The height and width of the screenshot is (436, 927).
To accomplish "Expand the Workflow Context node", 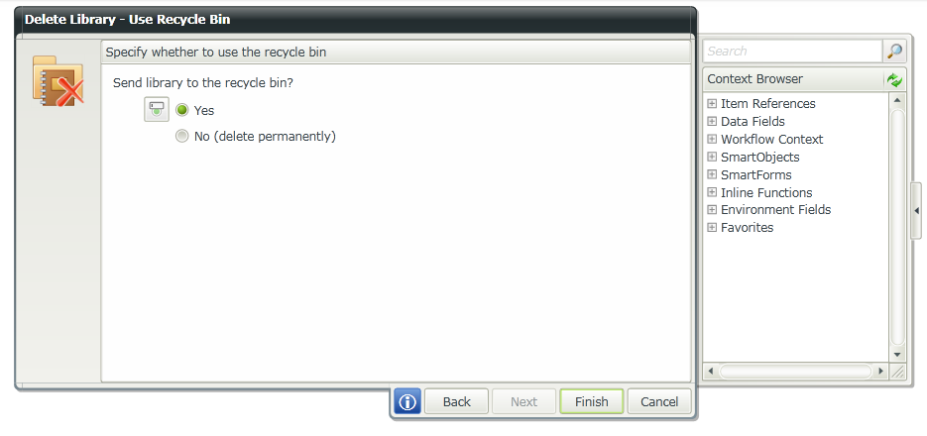I will (712, 140).
